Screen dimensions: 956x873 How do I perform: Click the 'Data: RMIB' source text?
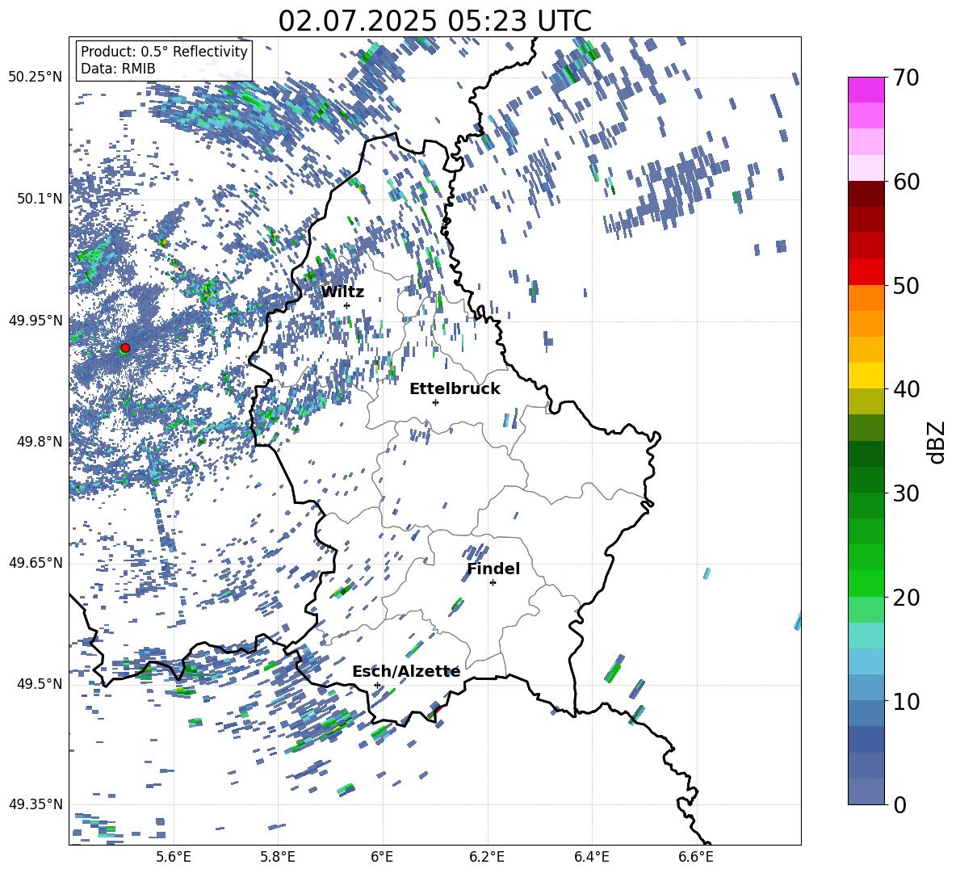pyautogui.click(x=118, y=69)
